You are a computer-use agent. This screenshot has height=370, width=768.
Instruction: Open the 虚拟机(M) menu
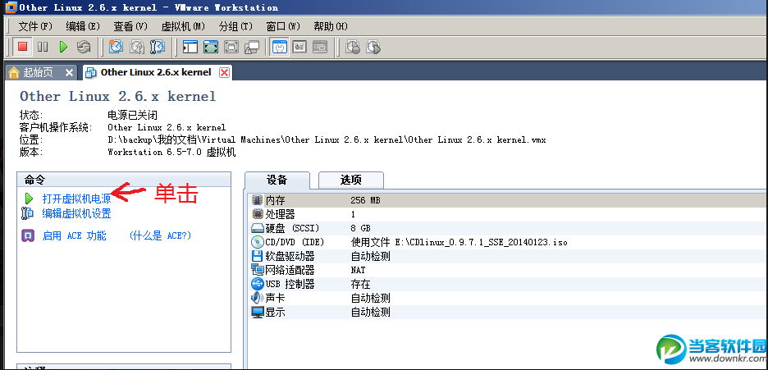(x=183, y=26)
